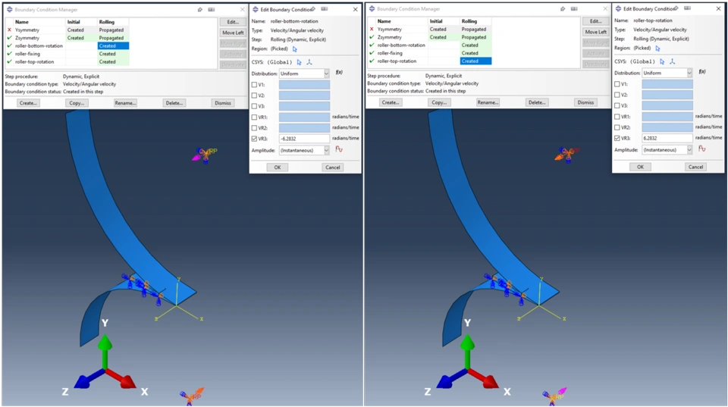
Task: Click the VR3 value field showing 6.2832
Action: (x=667, y=138)
